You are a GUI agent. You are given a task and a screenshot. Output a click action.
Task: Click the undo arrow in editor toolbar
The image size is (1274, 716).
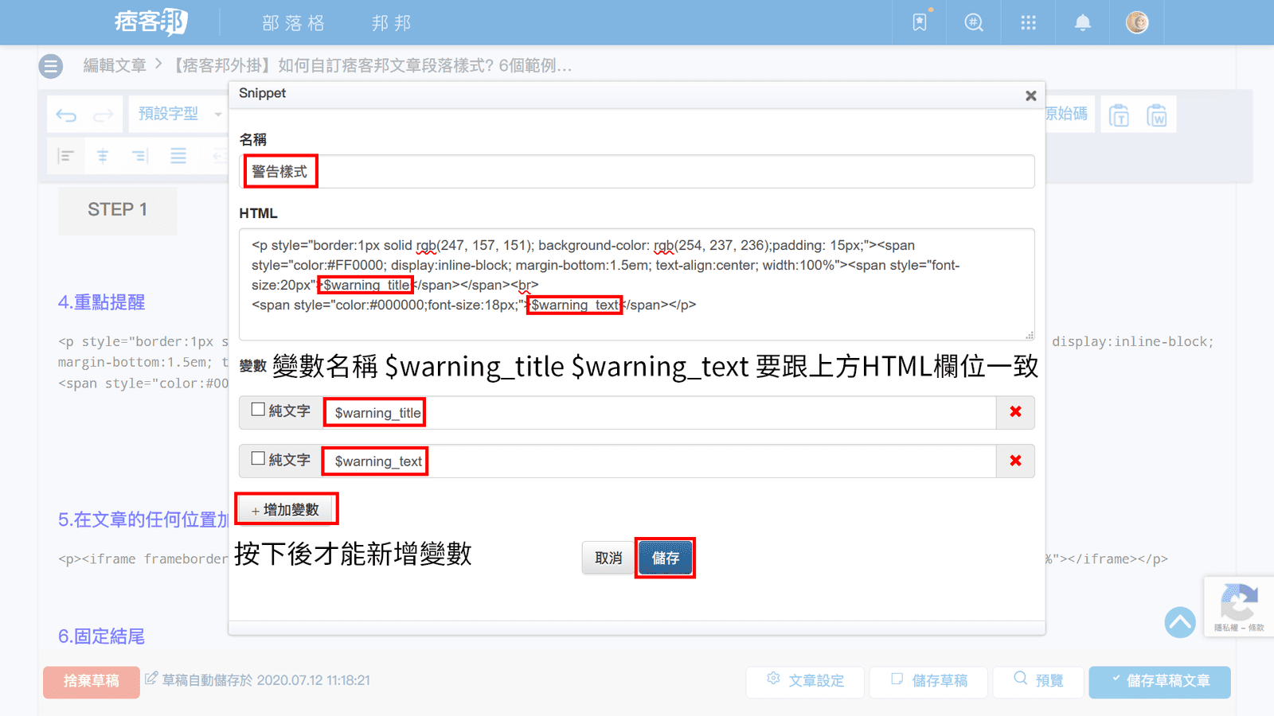pos(66,115)
